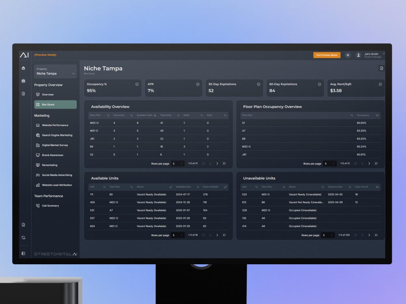Click unit 111 row in Available Units

(x=158, y=195)
